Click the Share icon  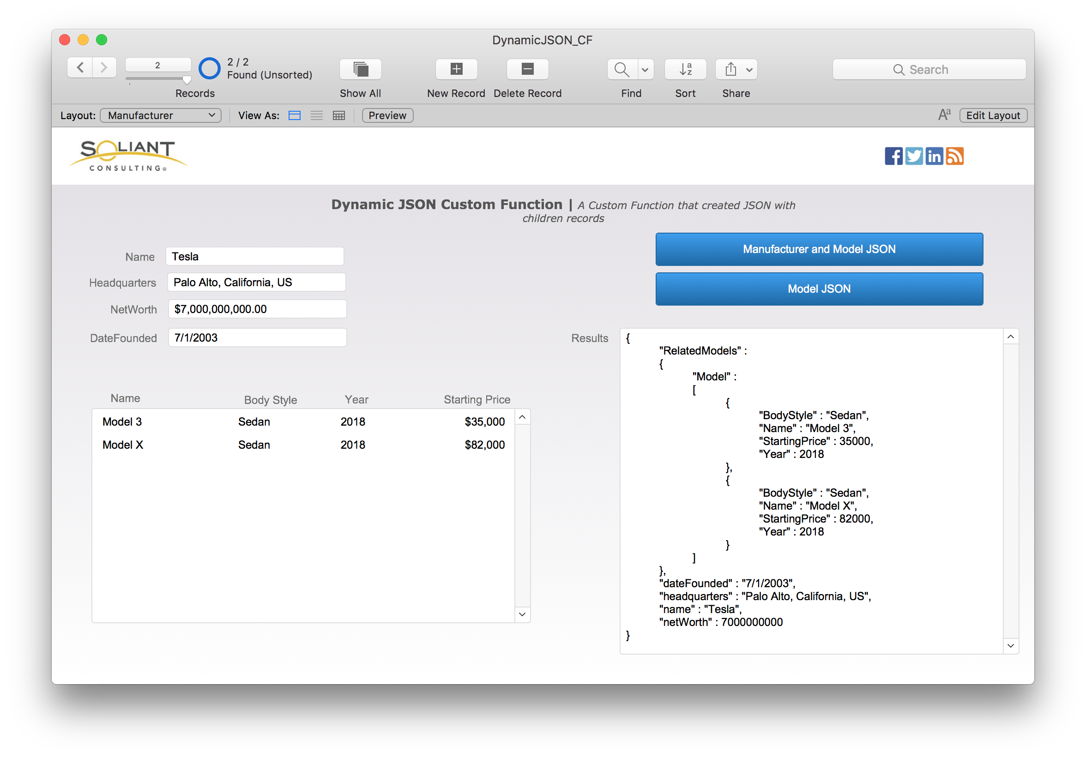[730, 70]
